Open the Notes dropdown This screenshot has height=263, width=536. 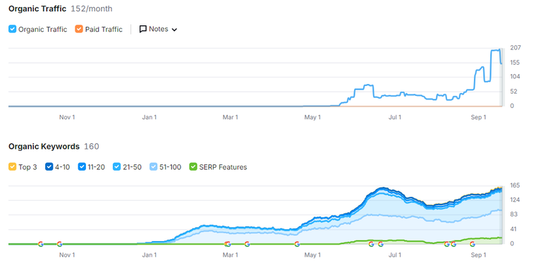pyautogui.click(x=158, y=29)
